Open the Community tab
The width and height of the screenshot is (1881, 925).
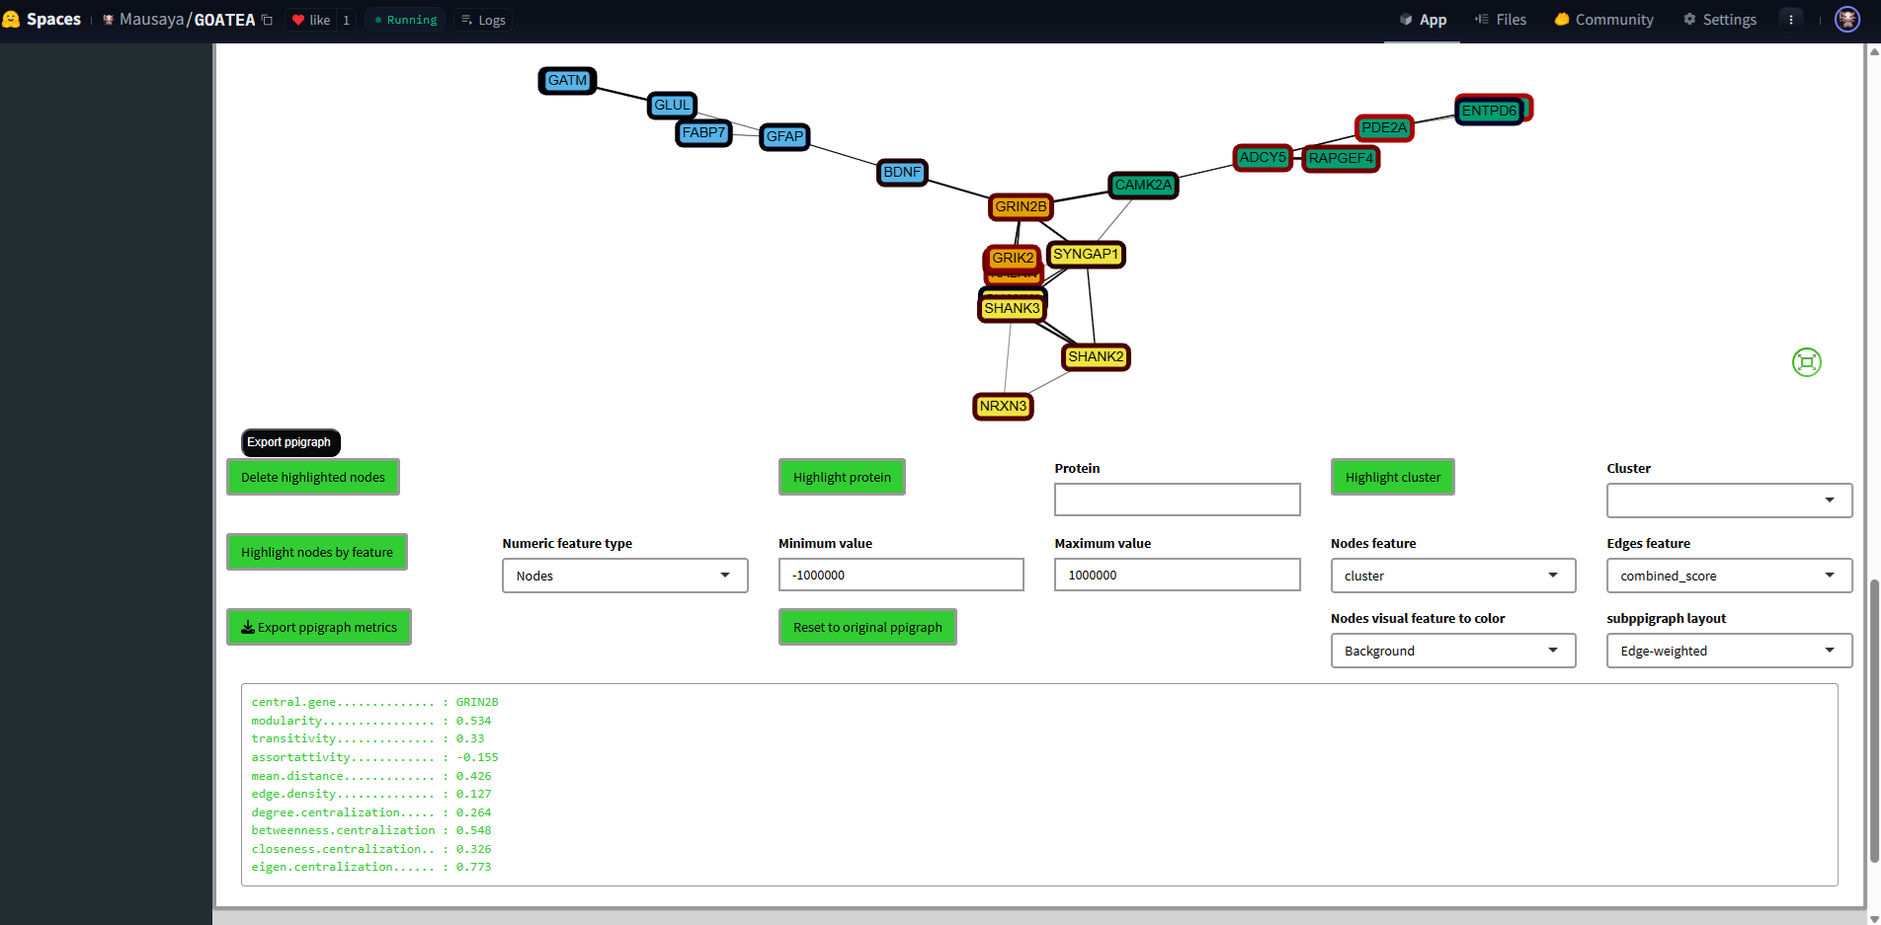click(1603, 20)
